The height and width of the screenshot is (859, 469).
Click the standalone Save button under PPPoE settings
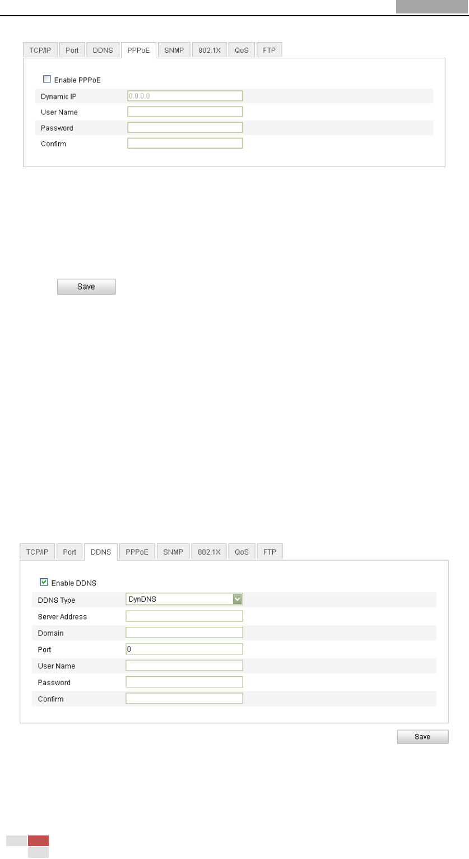(86, 287)
